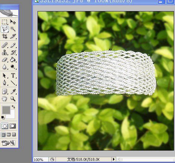The width and height of the screenshot is (175, 163).
Task: Select the Type tool
Action: 13,75
